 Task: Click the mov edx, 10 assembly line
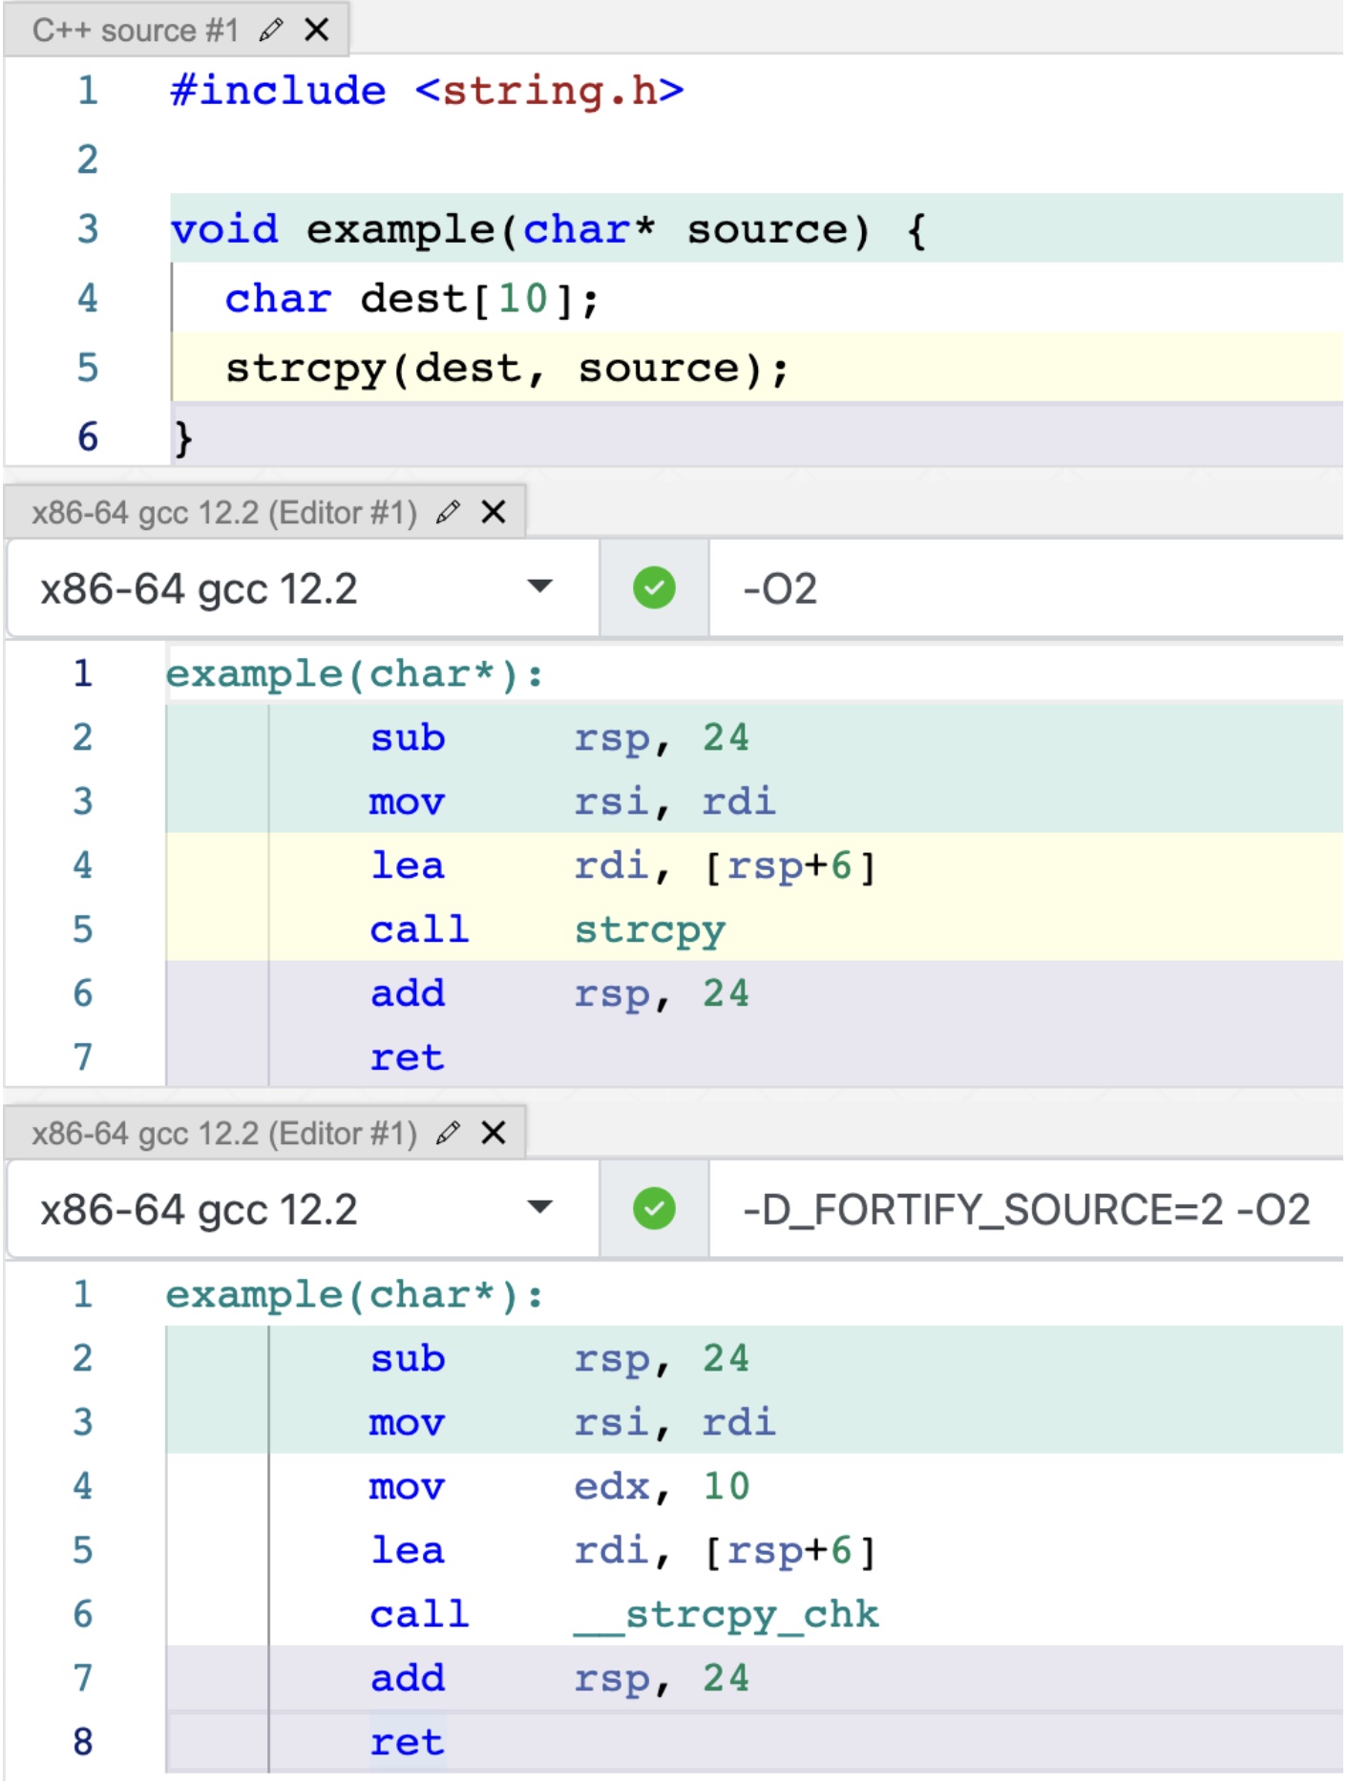[x=558, y=1487]
